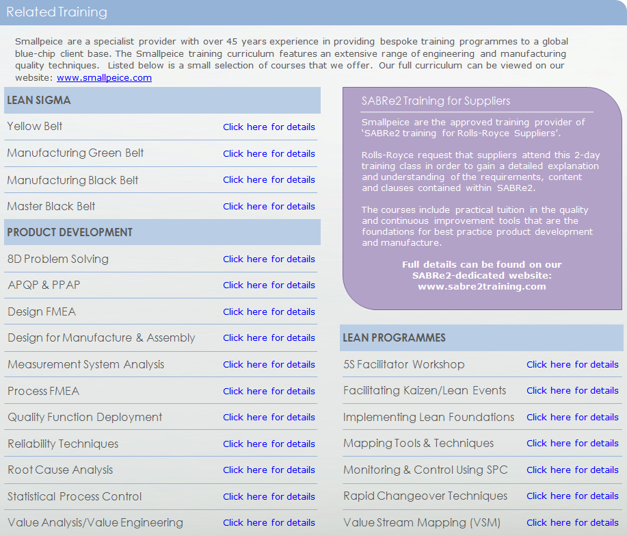View Root Cause Analysis details
Image resolution: width=627 pixels, height=536 pixels.
click(269, 470)
